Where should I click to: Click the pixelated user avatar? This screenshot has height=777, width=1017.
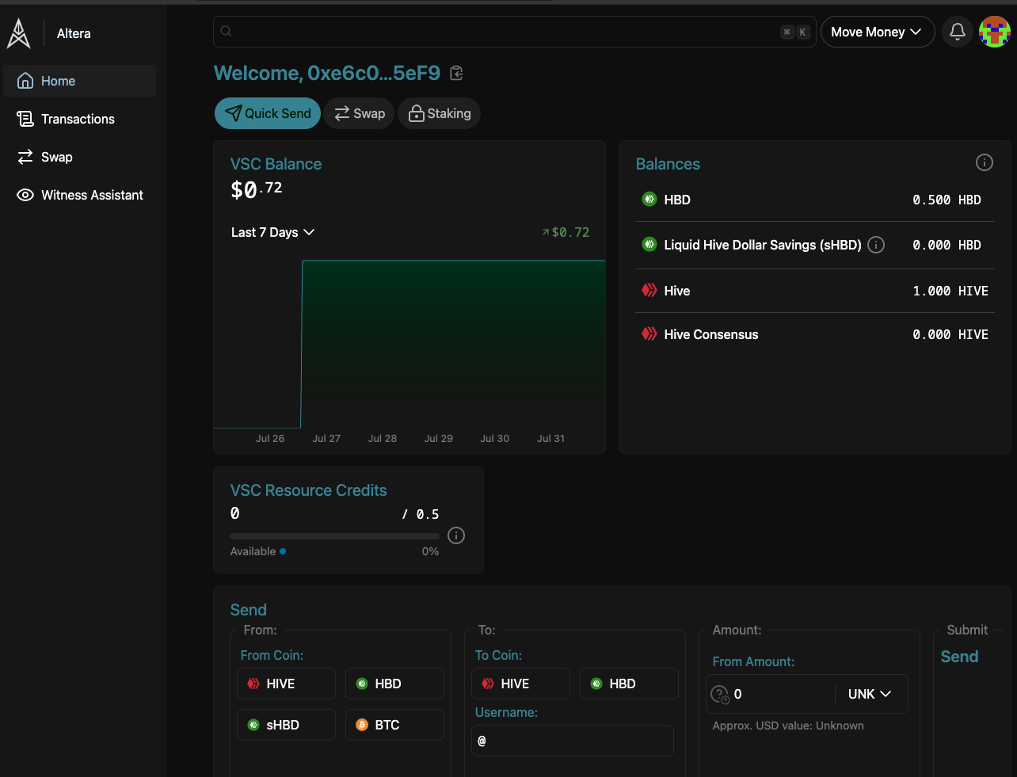[x=994, y=32]
